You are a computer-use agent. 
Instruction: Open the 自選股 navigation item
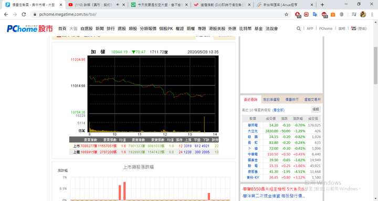87,29
